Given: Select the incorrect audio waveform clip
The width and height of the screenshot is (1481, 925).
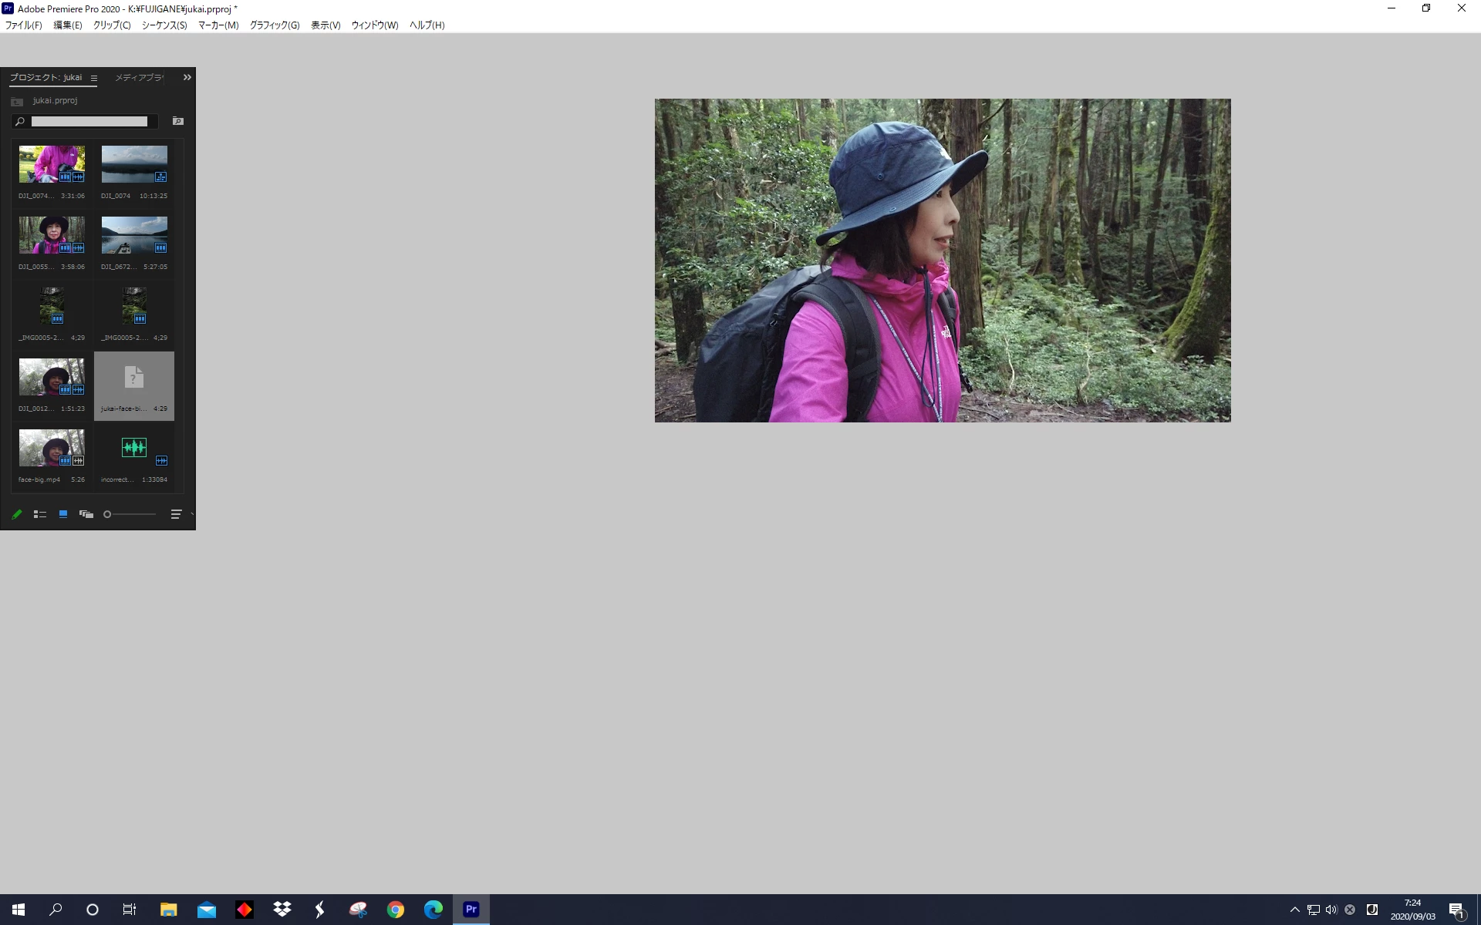Looking at the screenshot, I should click(x=134, y=448).
